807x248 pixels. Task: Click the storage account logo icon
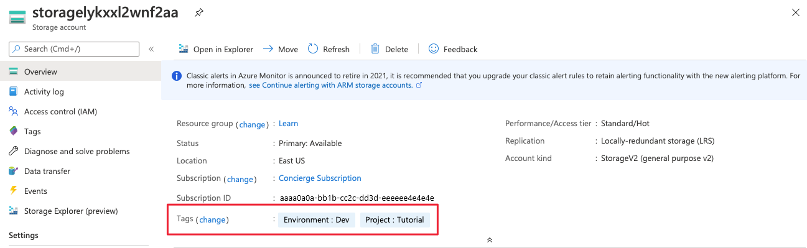pyautogui.click(x=17, y=17)
